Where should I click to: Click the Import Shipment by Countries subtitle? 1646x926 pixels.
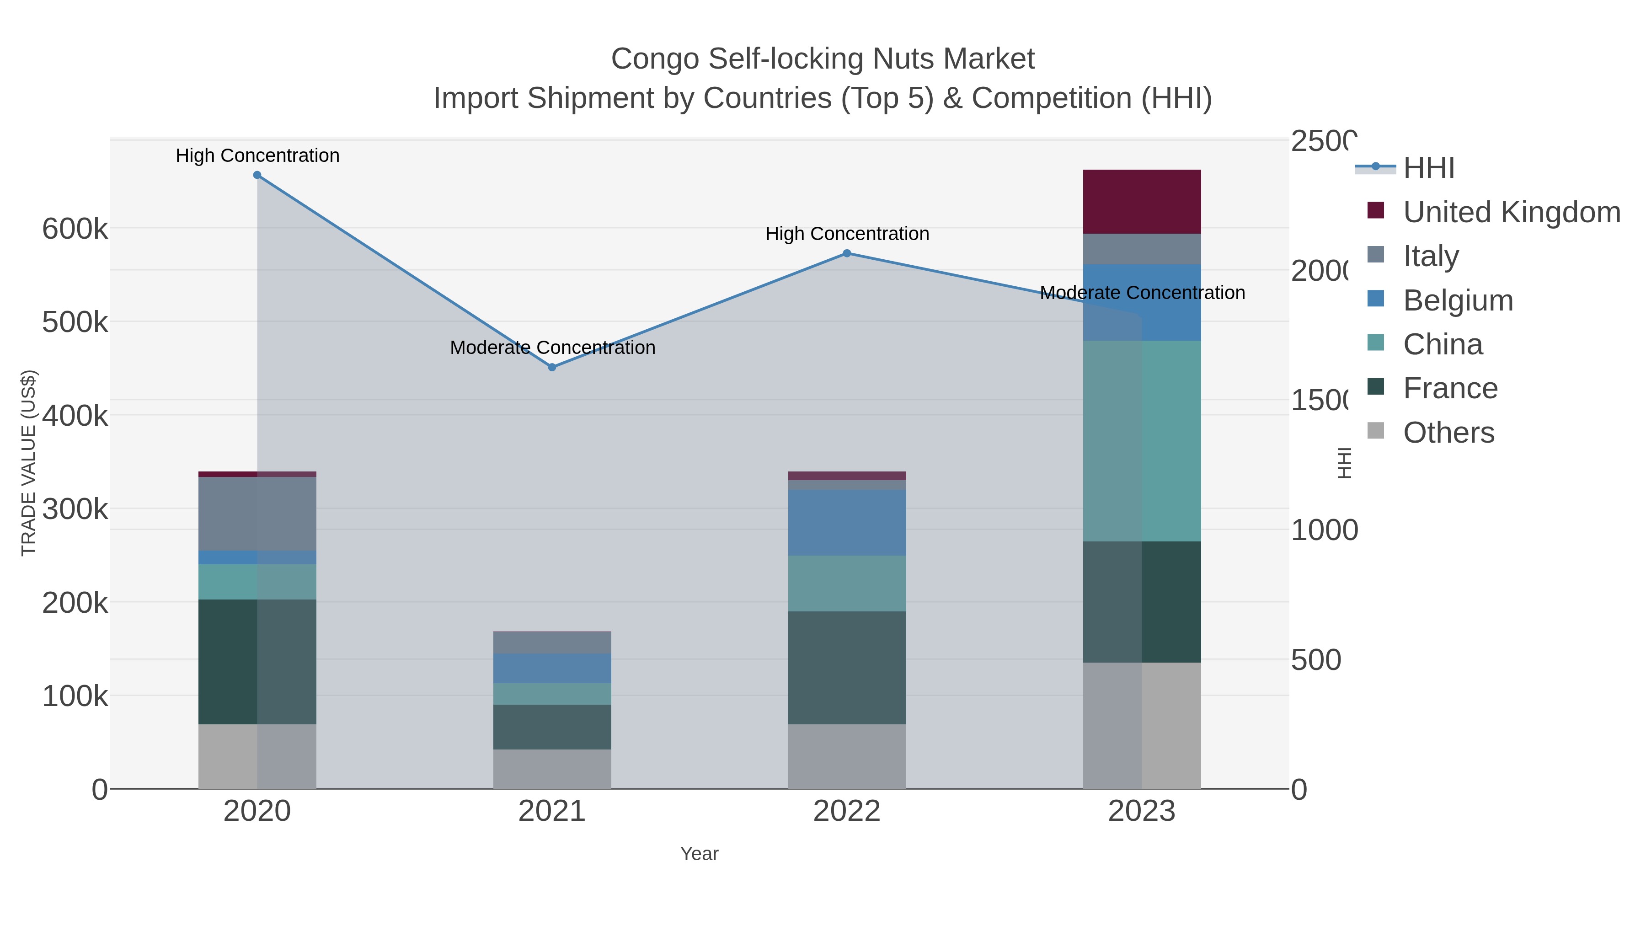coord(823,98)
